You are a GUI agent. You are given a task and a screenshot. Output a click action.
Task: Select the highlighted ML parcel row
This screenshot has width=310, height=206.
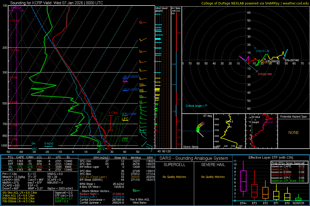click(40, 167)
